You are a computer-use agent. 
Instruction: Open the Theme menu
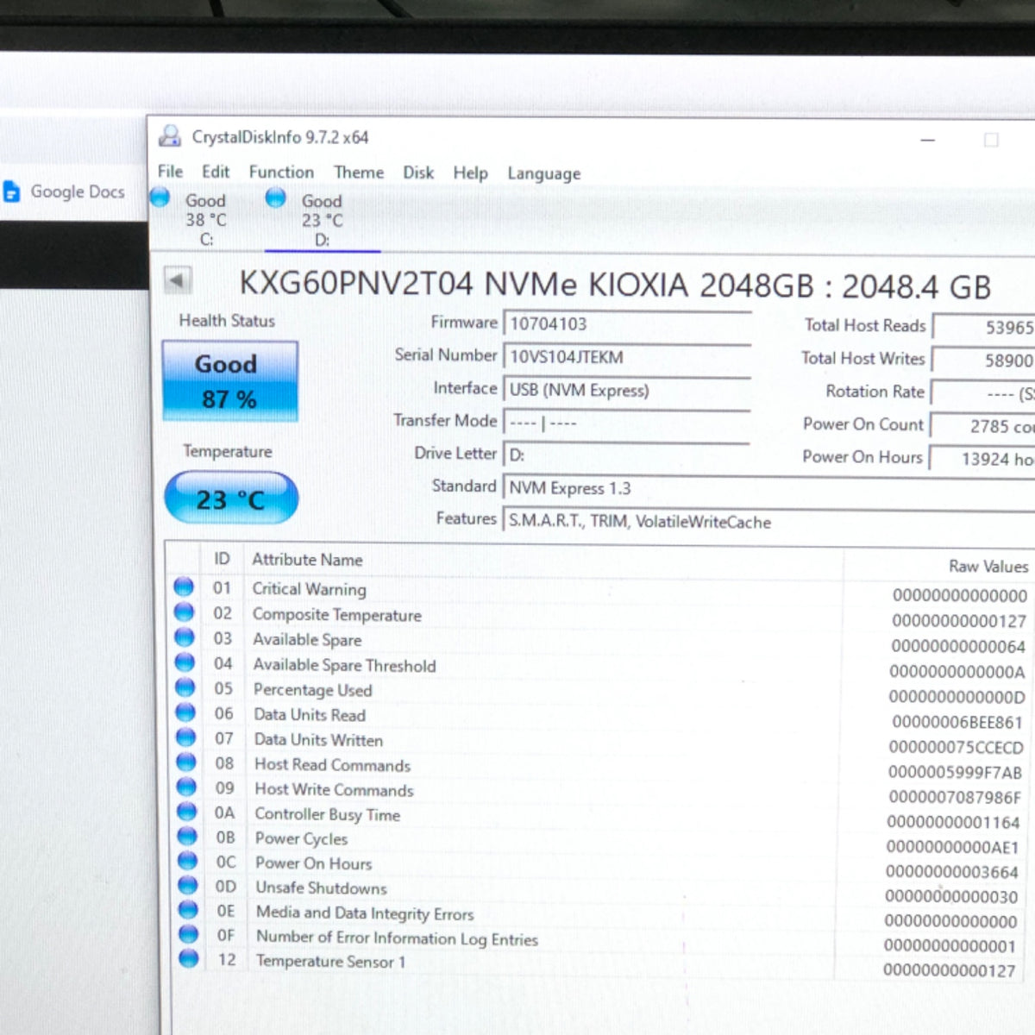pos(359,172)
